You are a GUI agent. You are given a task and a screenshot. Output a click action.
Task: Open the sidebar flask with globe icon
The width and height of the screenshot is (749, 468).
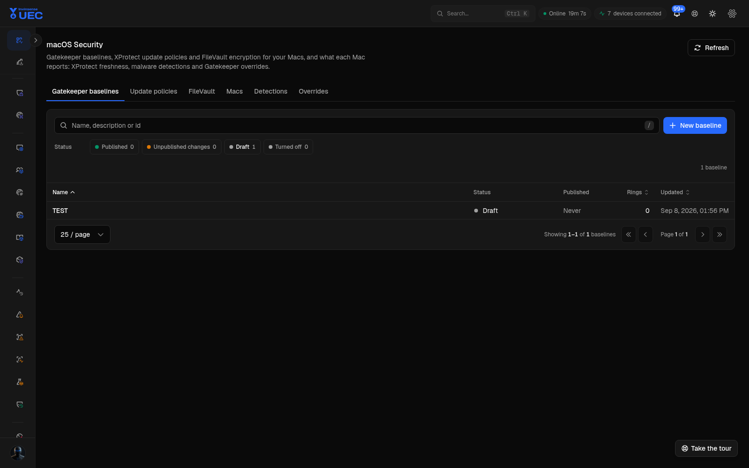(20, 382)
